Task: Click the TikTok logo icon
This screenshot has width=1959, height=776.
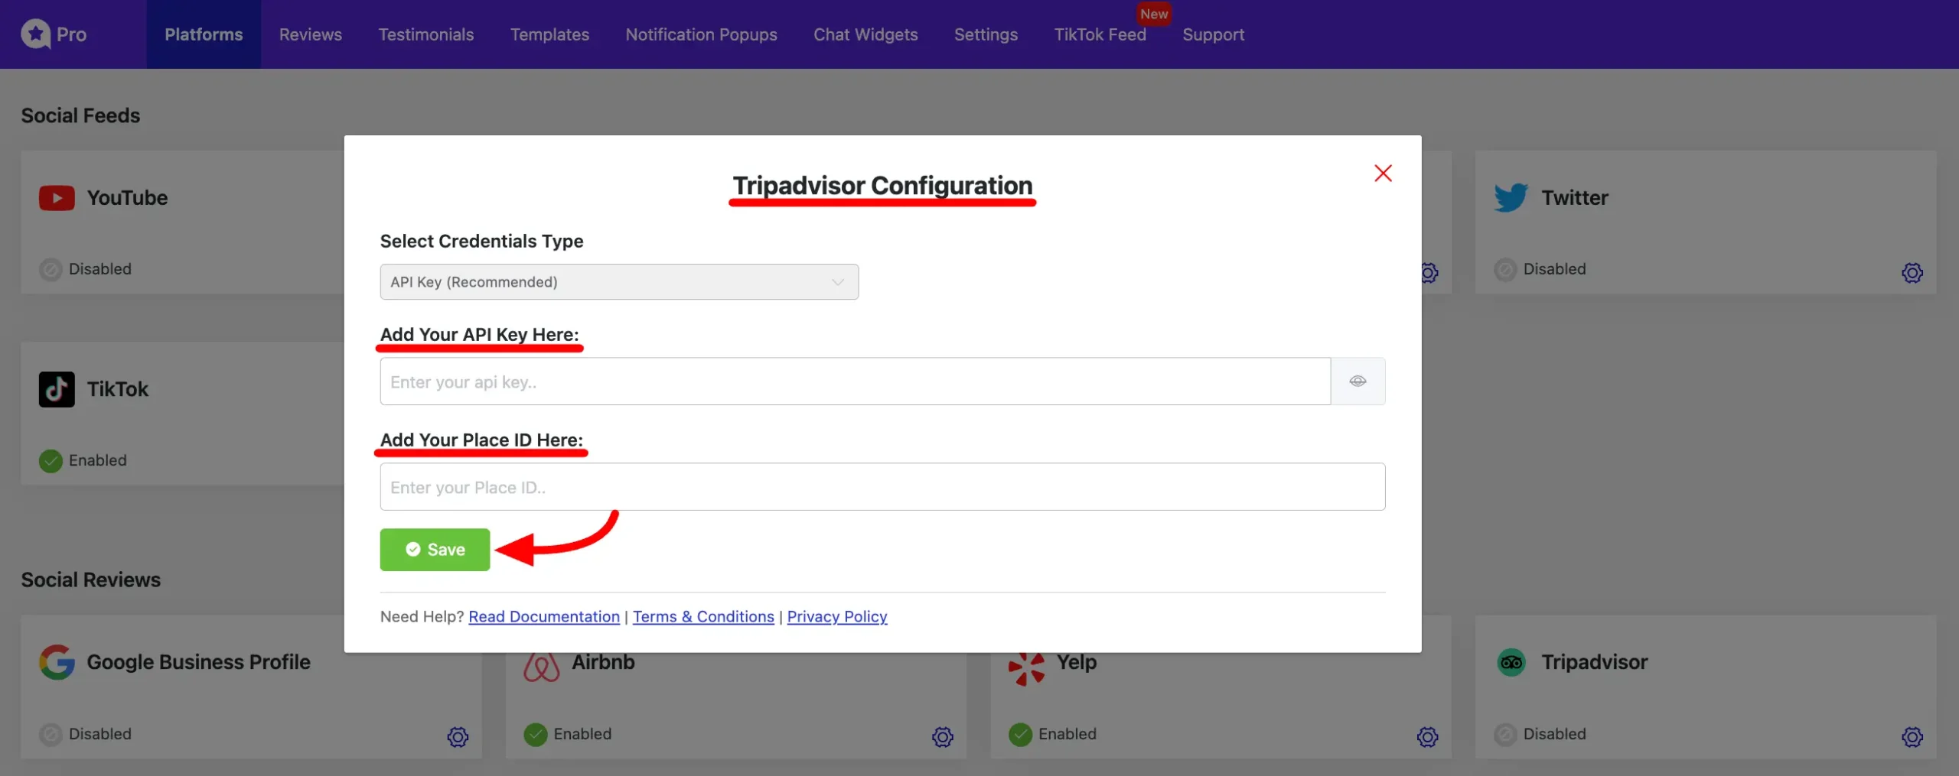Action: coord(57,389)
